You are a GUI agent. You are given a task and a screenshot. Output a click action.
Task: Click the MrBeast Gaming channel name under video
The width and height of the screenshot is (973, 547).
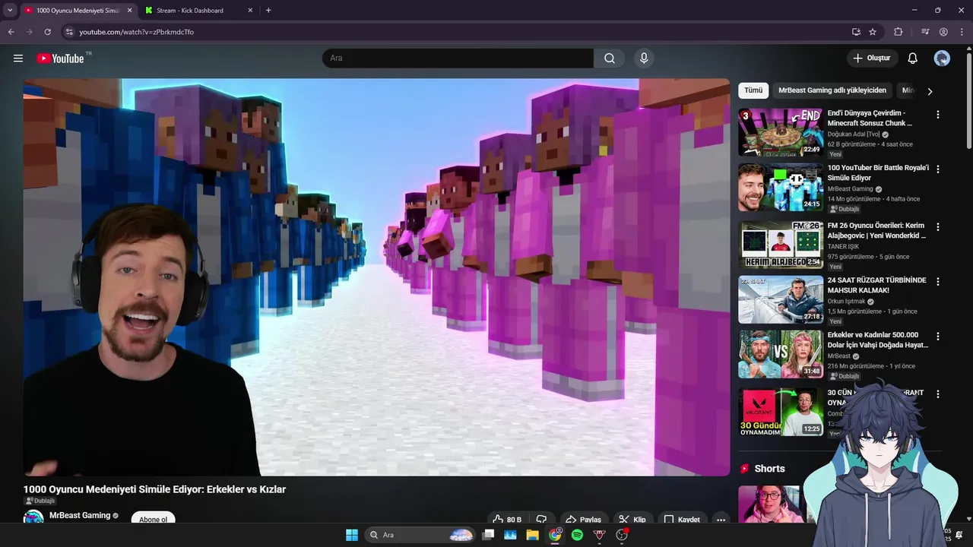[80, 516]
